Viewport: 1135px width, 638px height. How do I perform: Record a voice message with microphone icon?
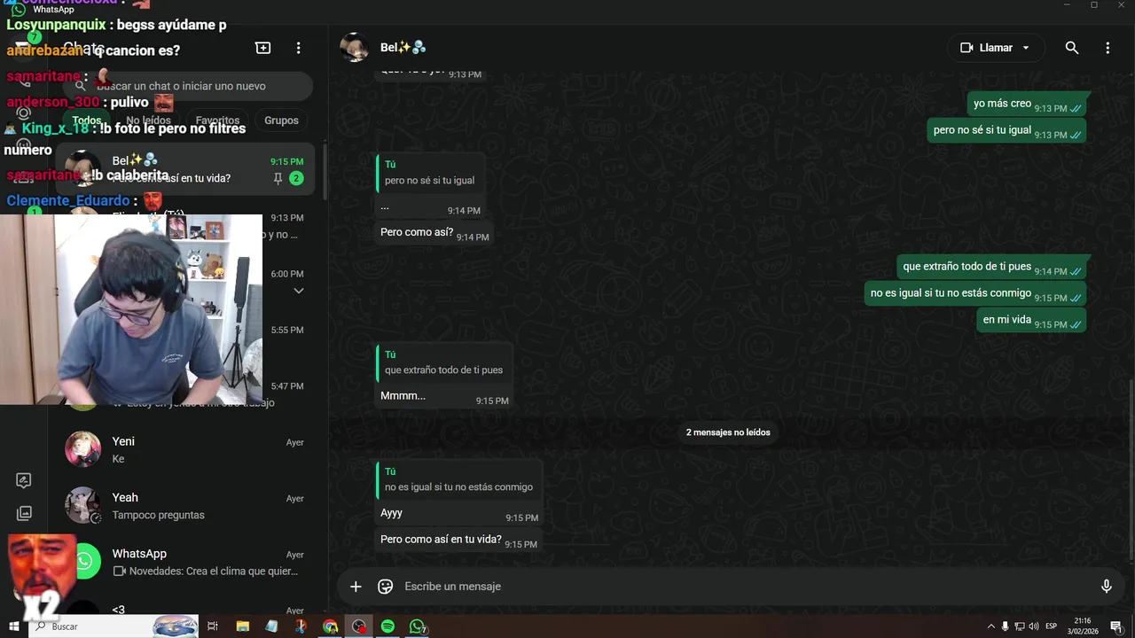point(1106,587)
